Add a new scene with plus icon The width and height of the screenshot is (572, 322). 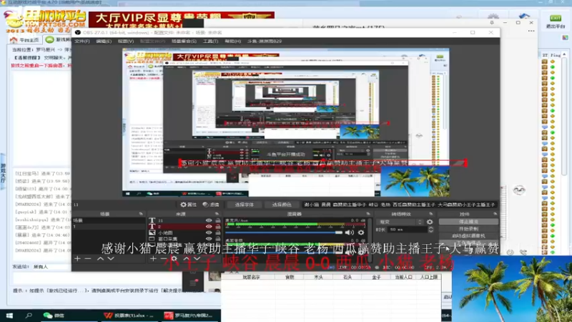coord(77,258)
